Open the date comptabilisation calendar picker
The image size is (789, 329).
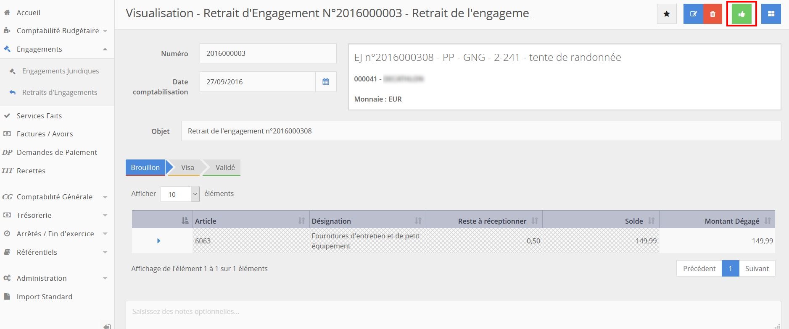click(x=326, y=82)
